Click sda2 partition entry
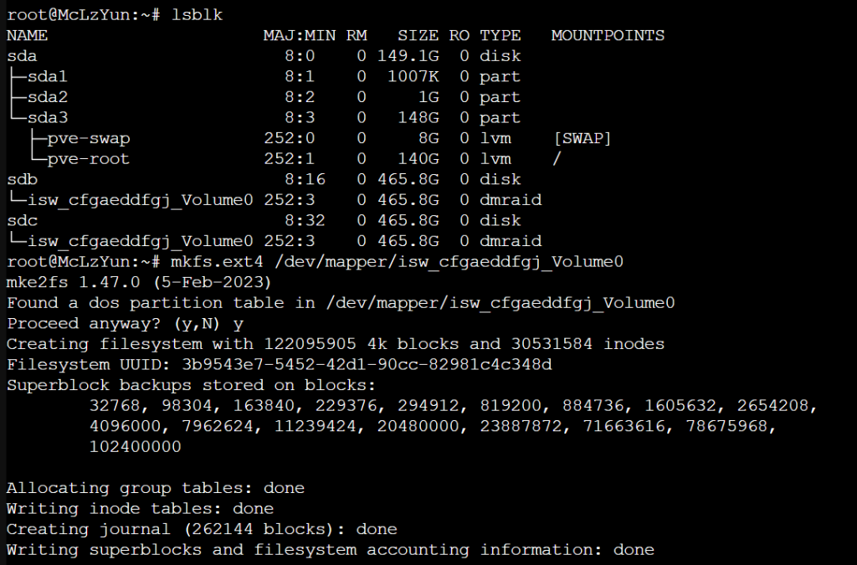Viewport: 857px width, 565px height. point(48,97)
